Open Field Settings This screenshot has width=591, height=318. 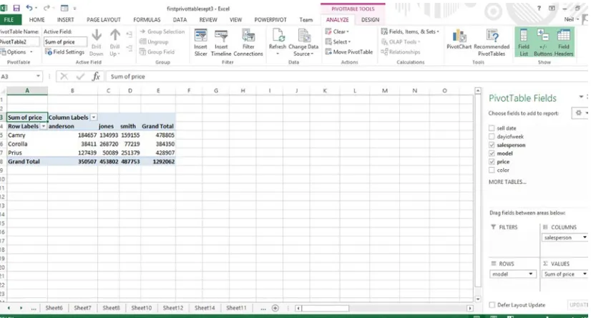[x=64, y=52]
